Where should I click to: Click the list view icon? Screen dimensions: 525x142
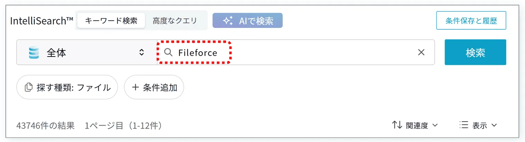463,125
